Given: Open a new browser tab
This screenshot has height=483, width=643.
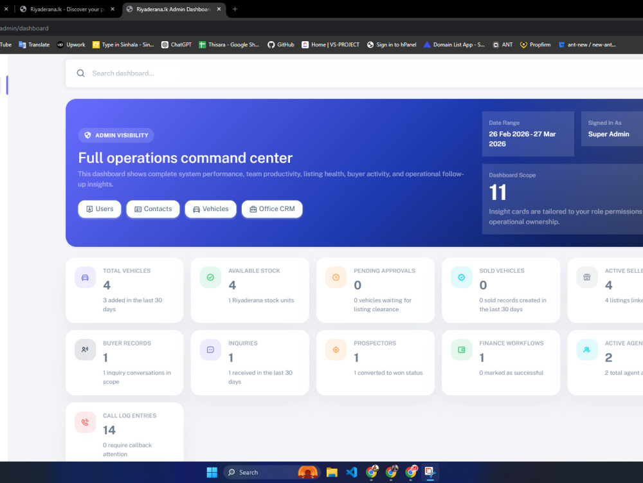Looking at the screenshot, I should [x=235, y=9].
